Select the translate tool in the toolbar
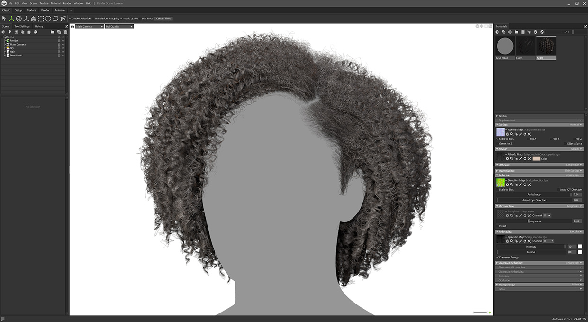The height and width of the screenshot is (322, 588). (11, 18)
